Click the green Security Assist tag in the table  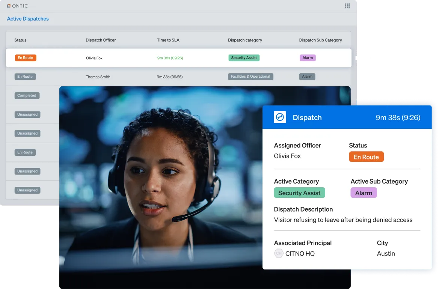click(244, 58)
